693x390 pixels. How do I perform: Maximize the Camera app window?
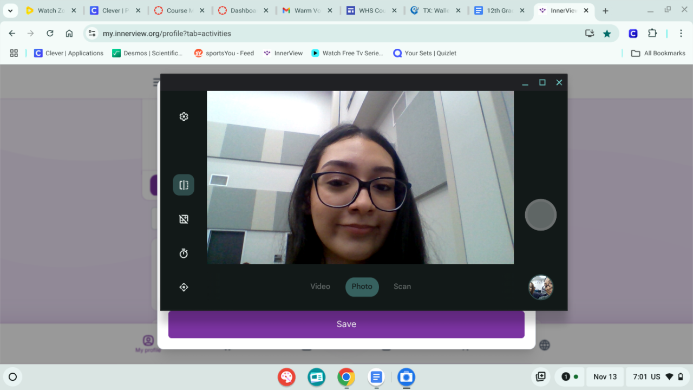[542, 82]
